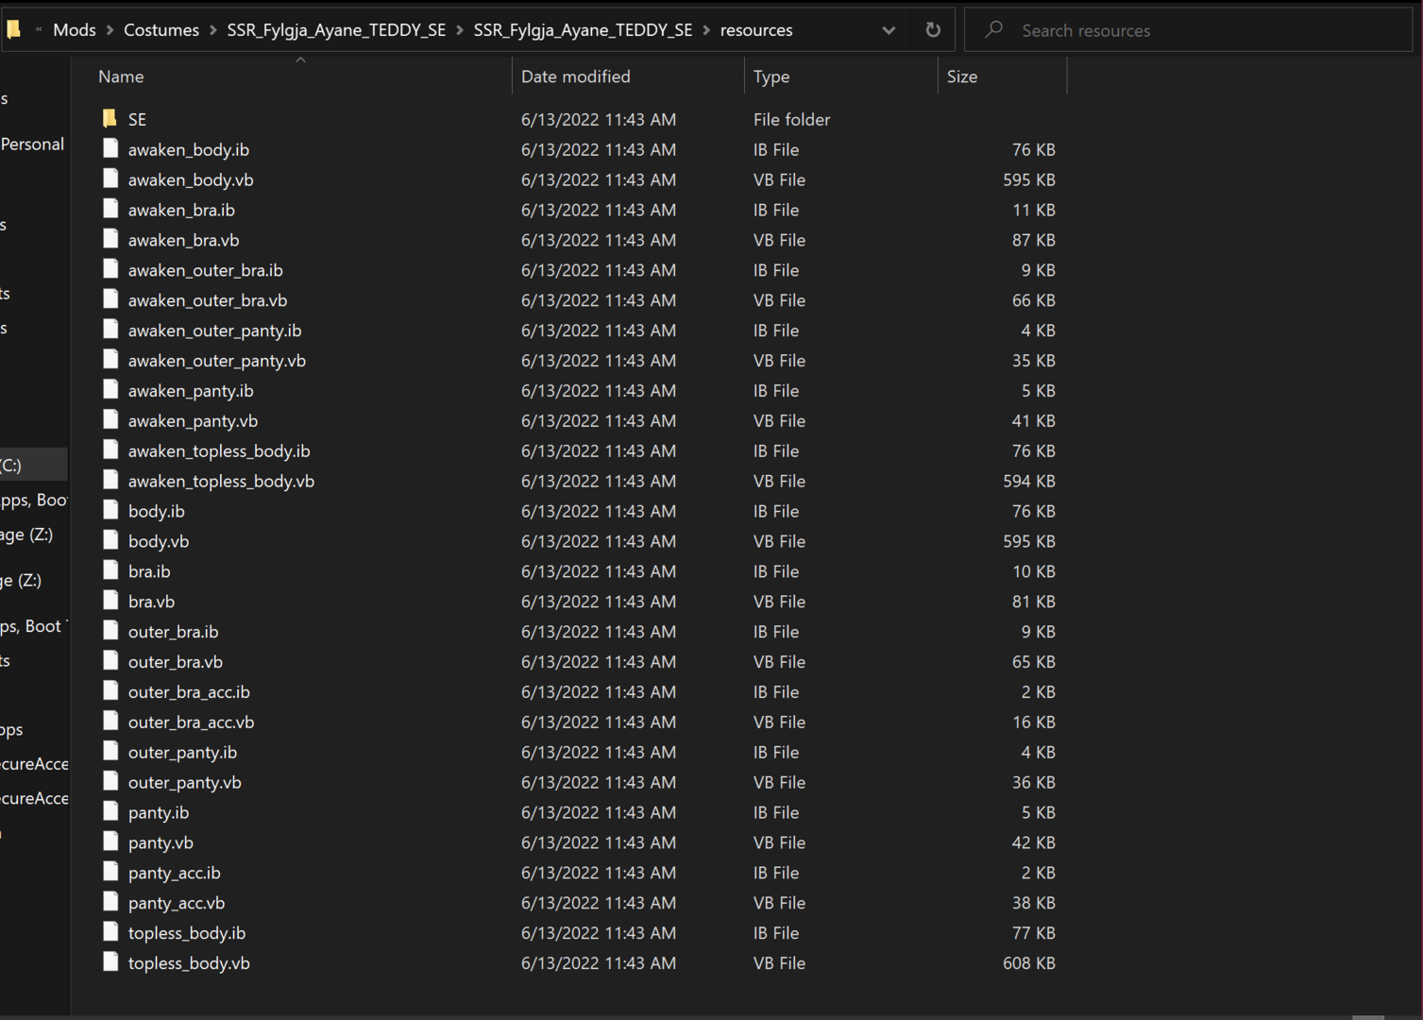Select awaken_body.ib file icon

pos(110,148)
